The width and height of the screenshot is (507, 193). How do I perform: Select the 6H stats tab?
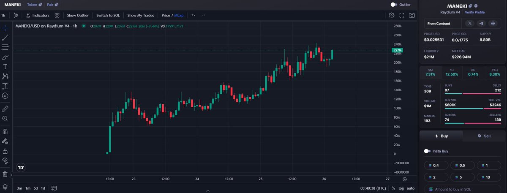click(x=473, y=72)
